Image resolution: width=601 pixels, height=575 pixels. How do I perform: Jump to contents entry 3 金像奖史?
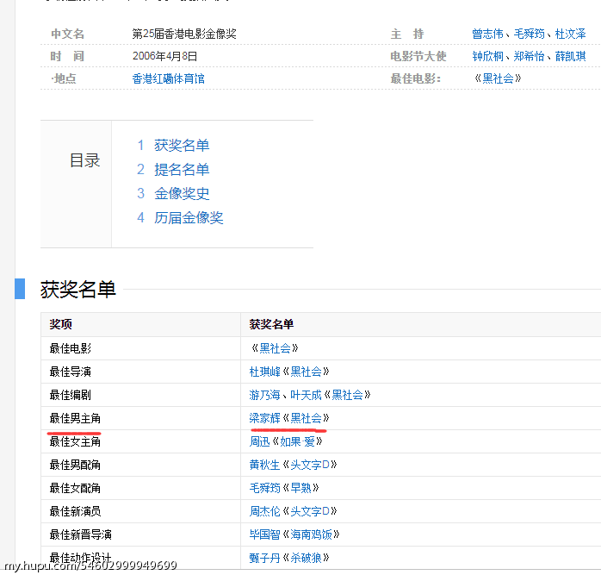click(x=182, y=193)
